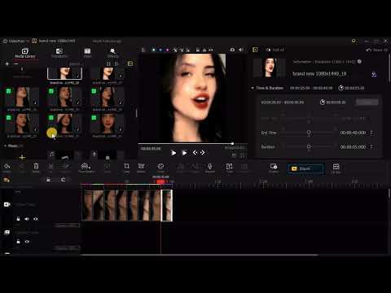Click the minus icon to remove media
Image resolution: width=391 pixels, height=293 pixels.
(x=16, y=63)
